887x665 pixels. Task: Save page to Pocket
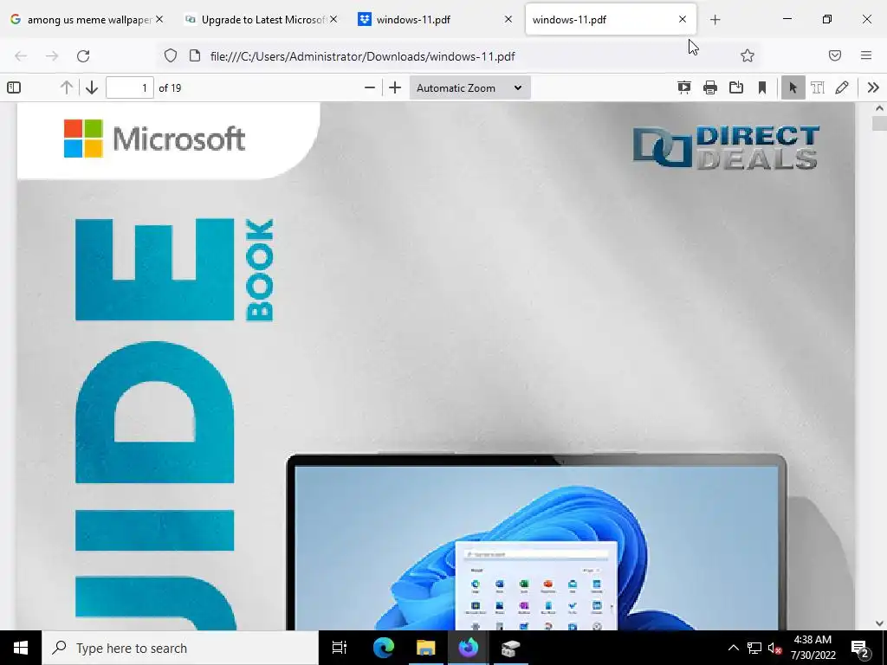coord(835,55)
